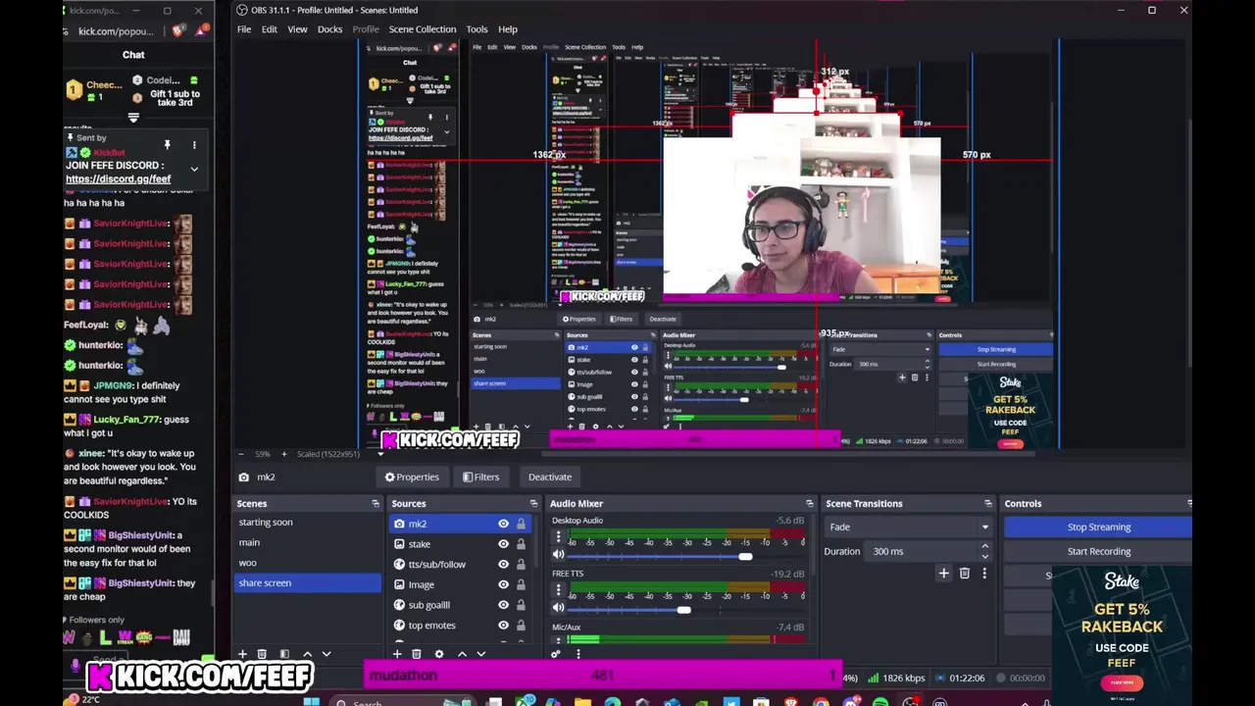
Task: Add a configurable transition with plus icon
Action: pos(943,574)
